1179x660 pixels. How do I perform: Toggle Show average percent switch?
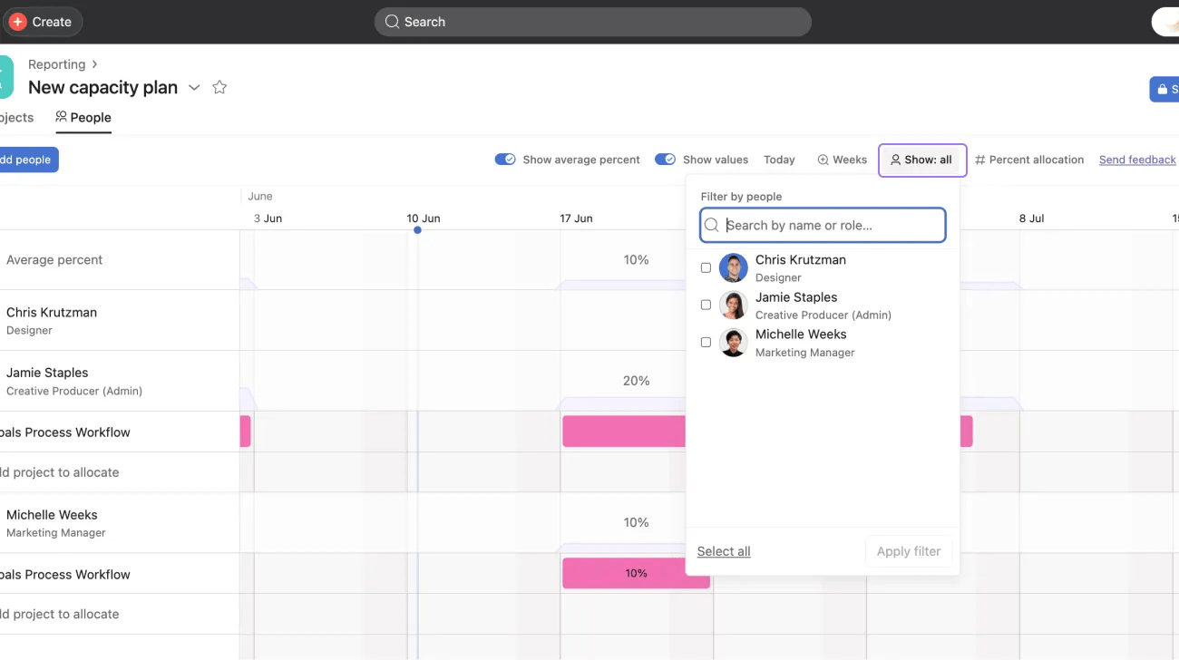click(505, 160)
